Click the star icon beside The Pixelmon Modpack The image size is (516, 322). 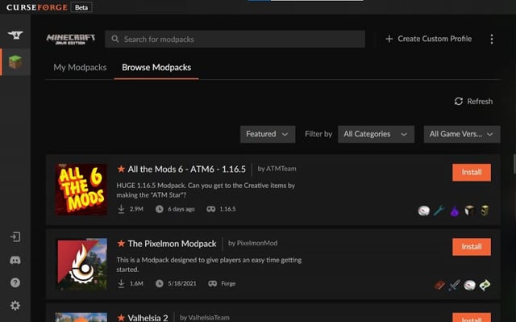pyautogui.click(x=121, y=243)
